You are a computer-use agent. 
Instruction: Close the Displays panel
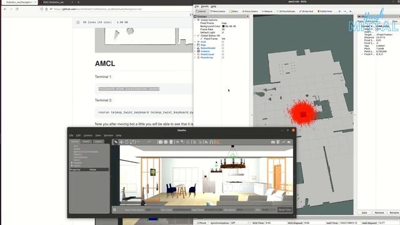point(247,16)
